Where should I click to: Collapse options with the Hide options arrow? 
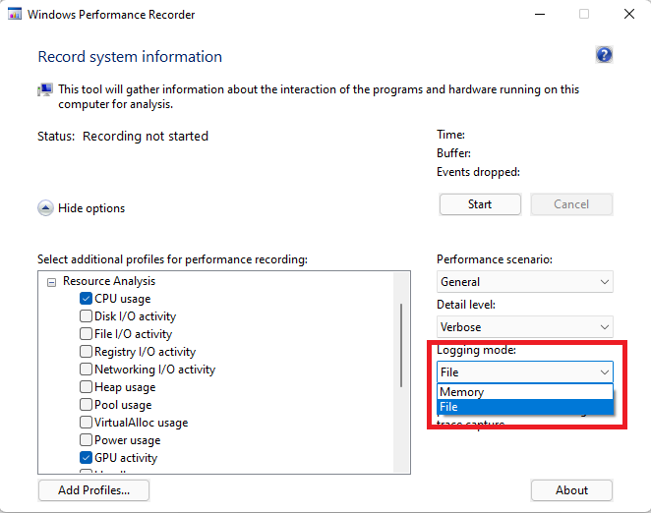45,208
